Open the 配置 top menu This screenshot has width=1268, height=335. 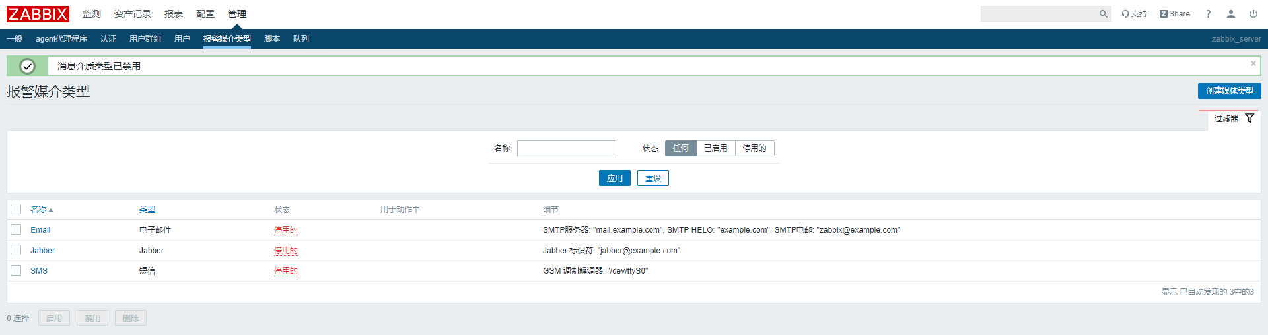coord(205,14)
